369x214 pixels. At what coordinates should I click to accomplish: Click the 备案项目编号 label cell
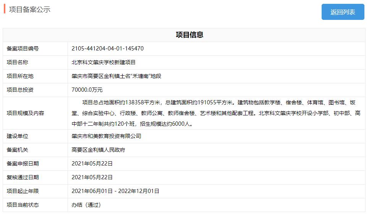click(x=35, y=49)
